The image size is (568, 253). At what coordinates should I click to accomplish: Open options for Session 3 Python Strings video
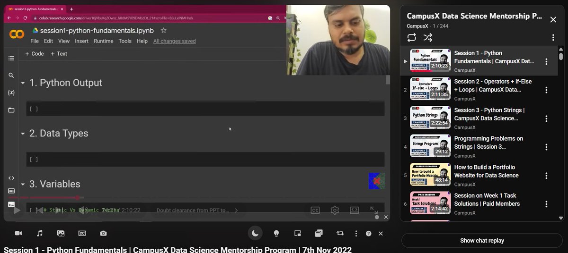pyautogui.click(x=546, y=118)
